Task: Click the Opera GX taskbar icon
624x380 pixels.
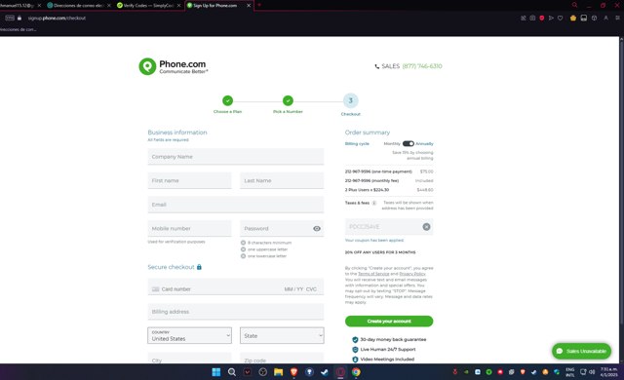Action: tap(340, 372)
